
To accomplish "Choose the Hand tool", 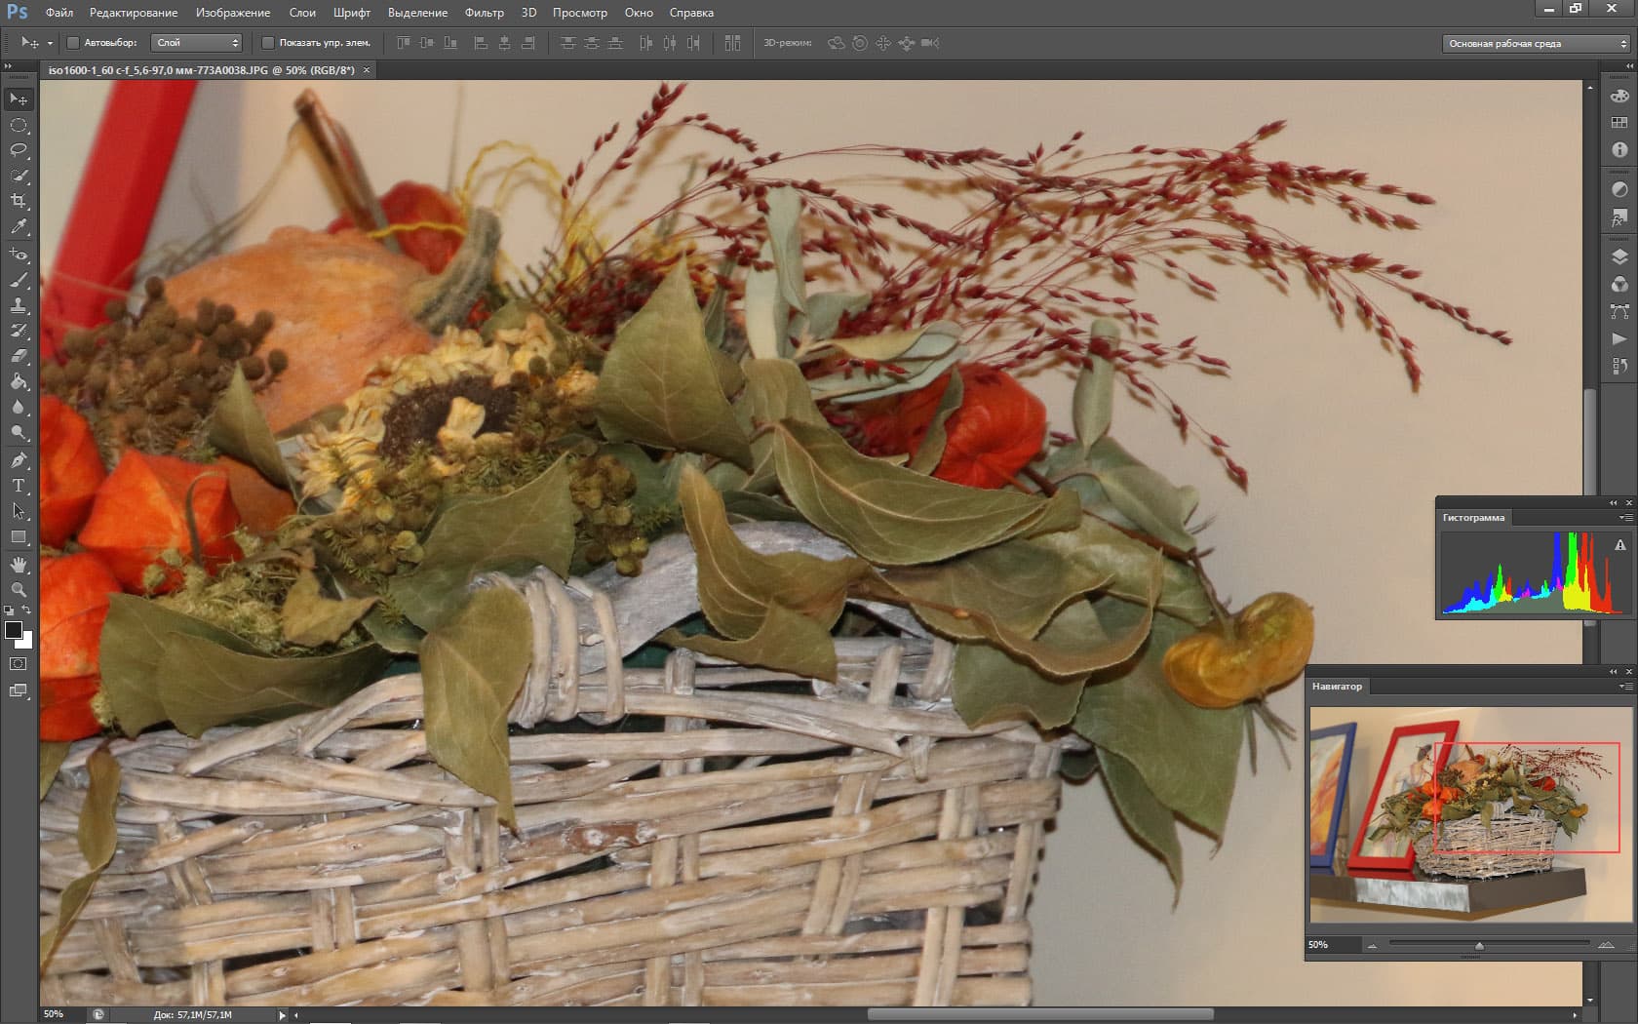I will point(19,565).
